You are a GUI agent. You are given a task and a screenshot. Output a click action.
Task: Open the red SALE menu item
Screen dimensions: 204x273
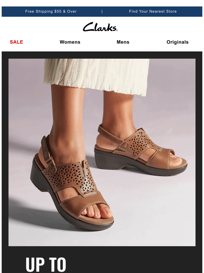pos(16,42)
